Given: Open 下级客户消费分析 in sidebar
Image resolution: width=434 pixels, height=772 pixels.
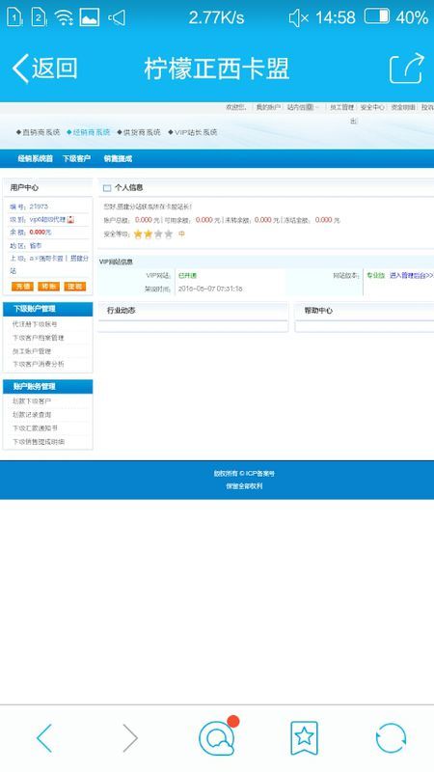Looking at the screenshot, I should [x=38, y=364].
